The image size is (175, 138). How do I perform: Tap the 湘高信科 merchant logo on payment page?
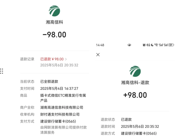[x=54, y=11]
